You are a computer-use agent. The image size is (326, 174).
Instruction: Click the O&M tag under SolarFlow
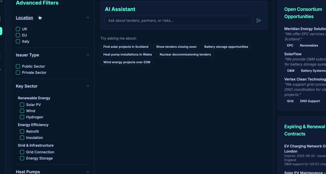[x=291, y=71]
